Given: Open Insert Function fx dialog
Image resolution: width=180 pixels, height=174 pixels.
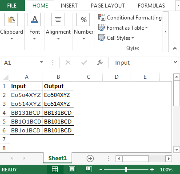Looking at the screenshot, I should pyautogui.click(x=100, y=62).
